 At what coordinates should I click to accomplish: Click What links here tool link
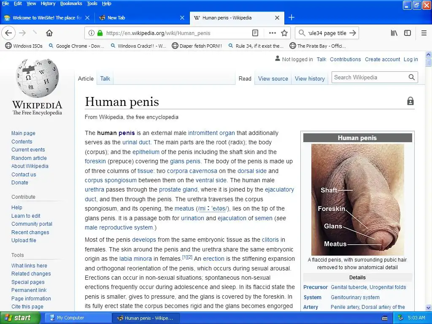coord(29,266)
